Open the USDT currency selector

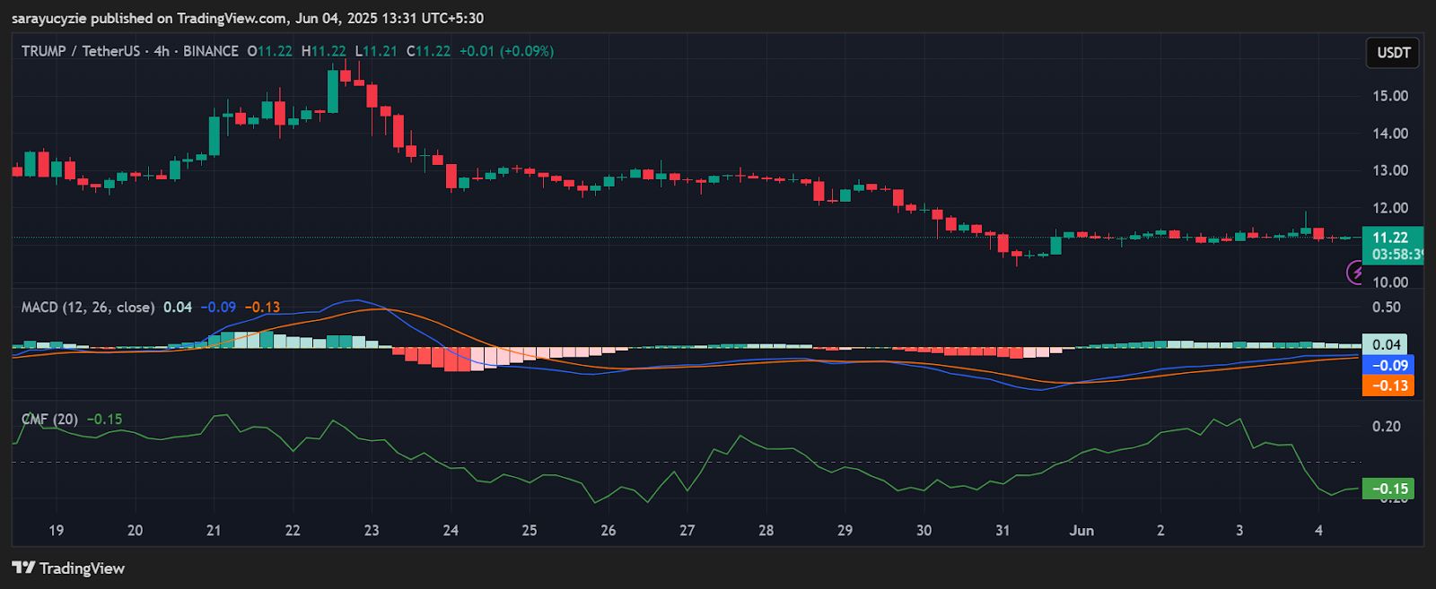1393,53
